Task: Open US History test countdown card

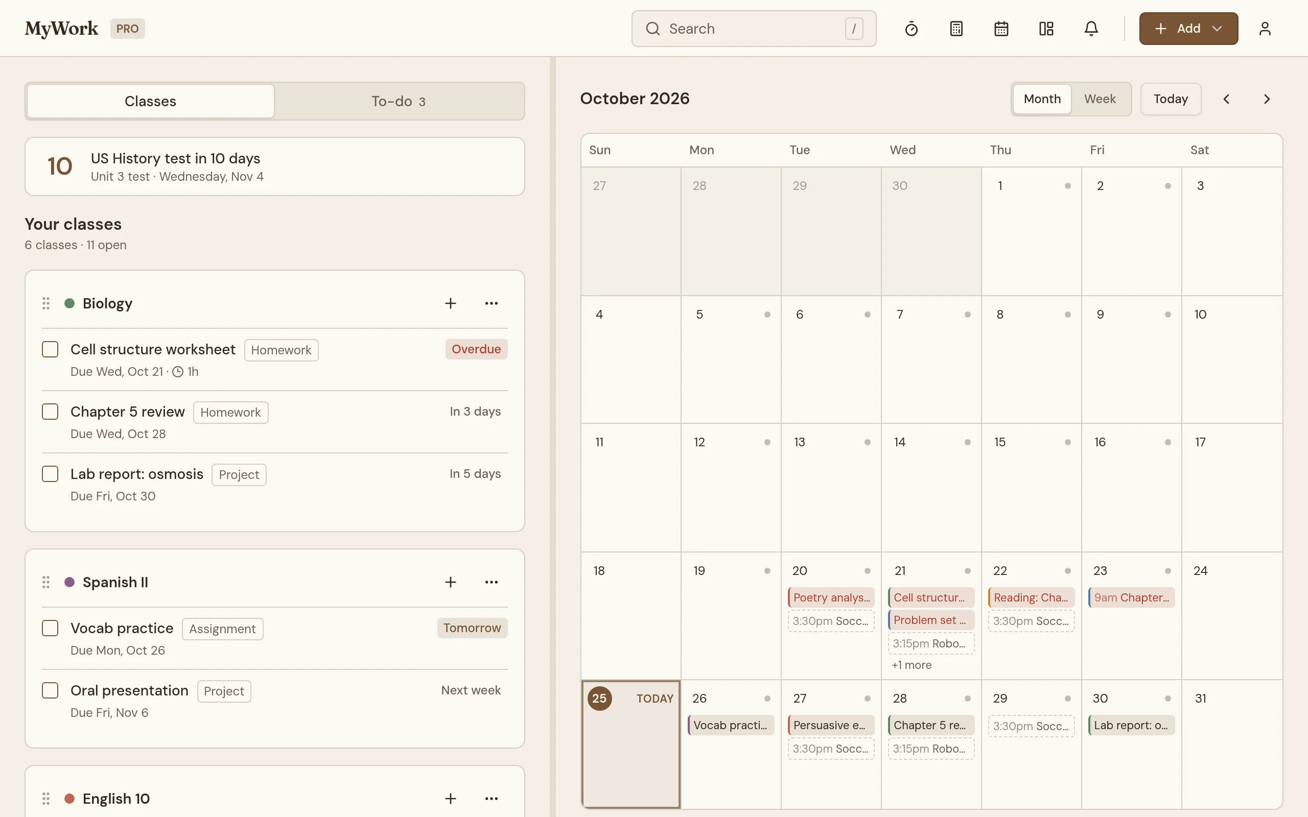Action: click(274, 166)
